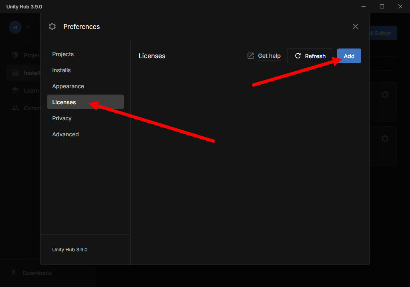Maximize the Unity Hub window
The image size is (410, 287).
[x=382, y=6]
